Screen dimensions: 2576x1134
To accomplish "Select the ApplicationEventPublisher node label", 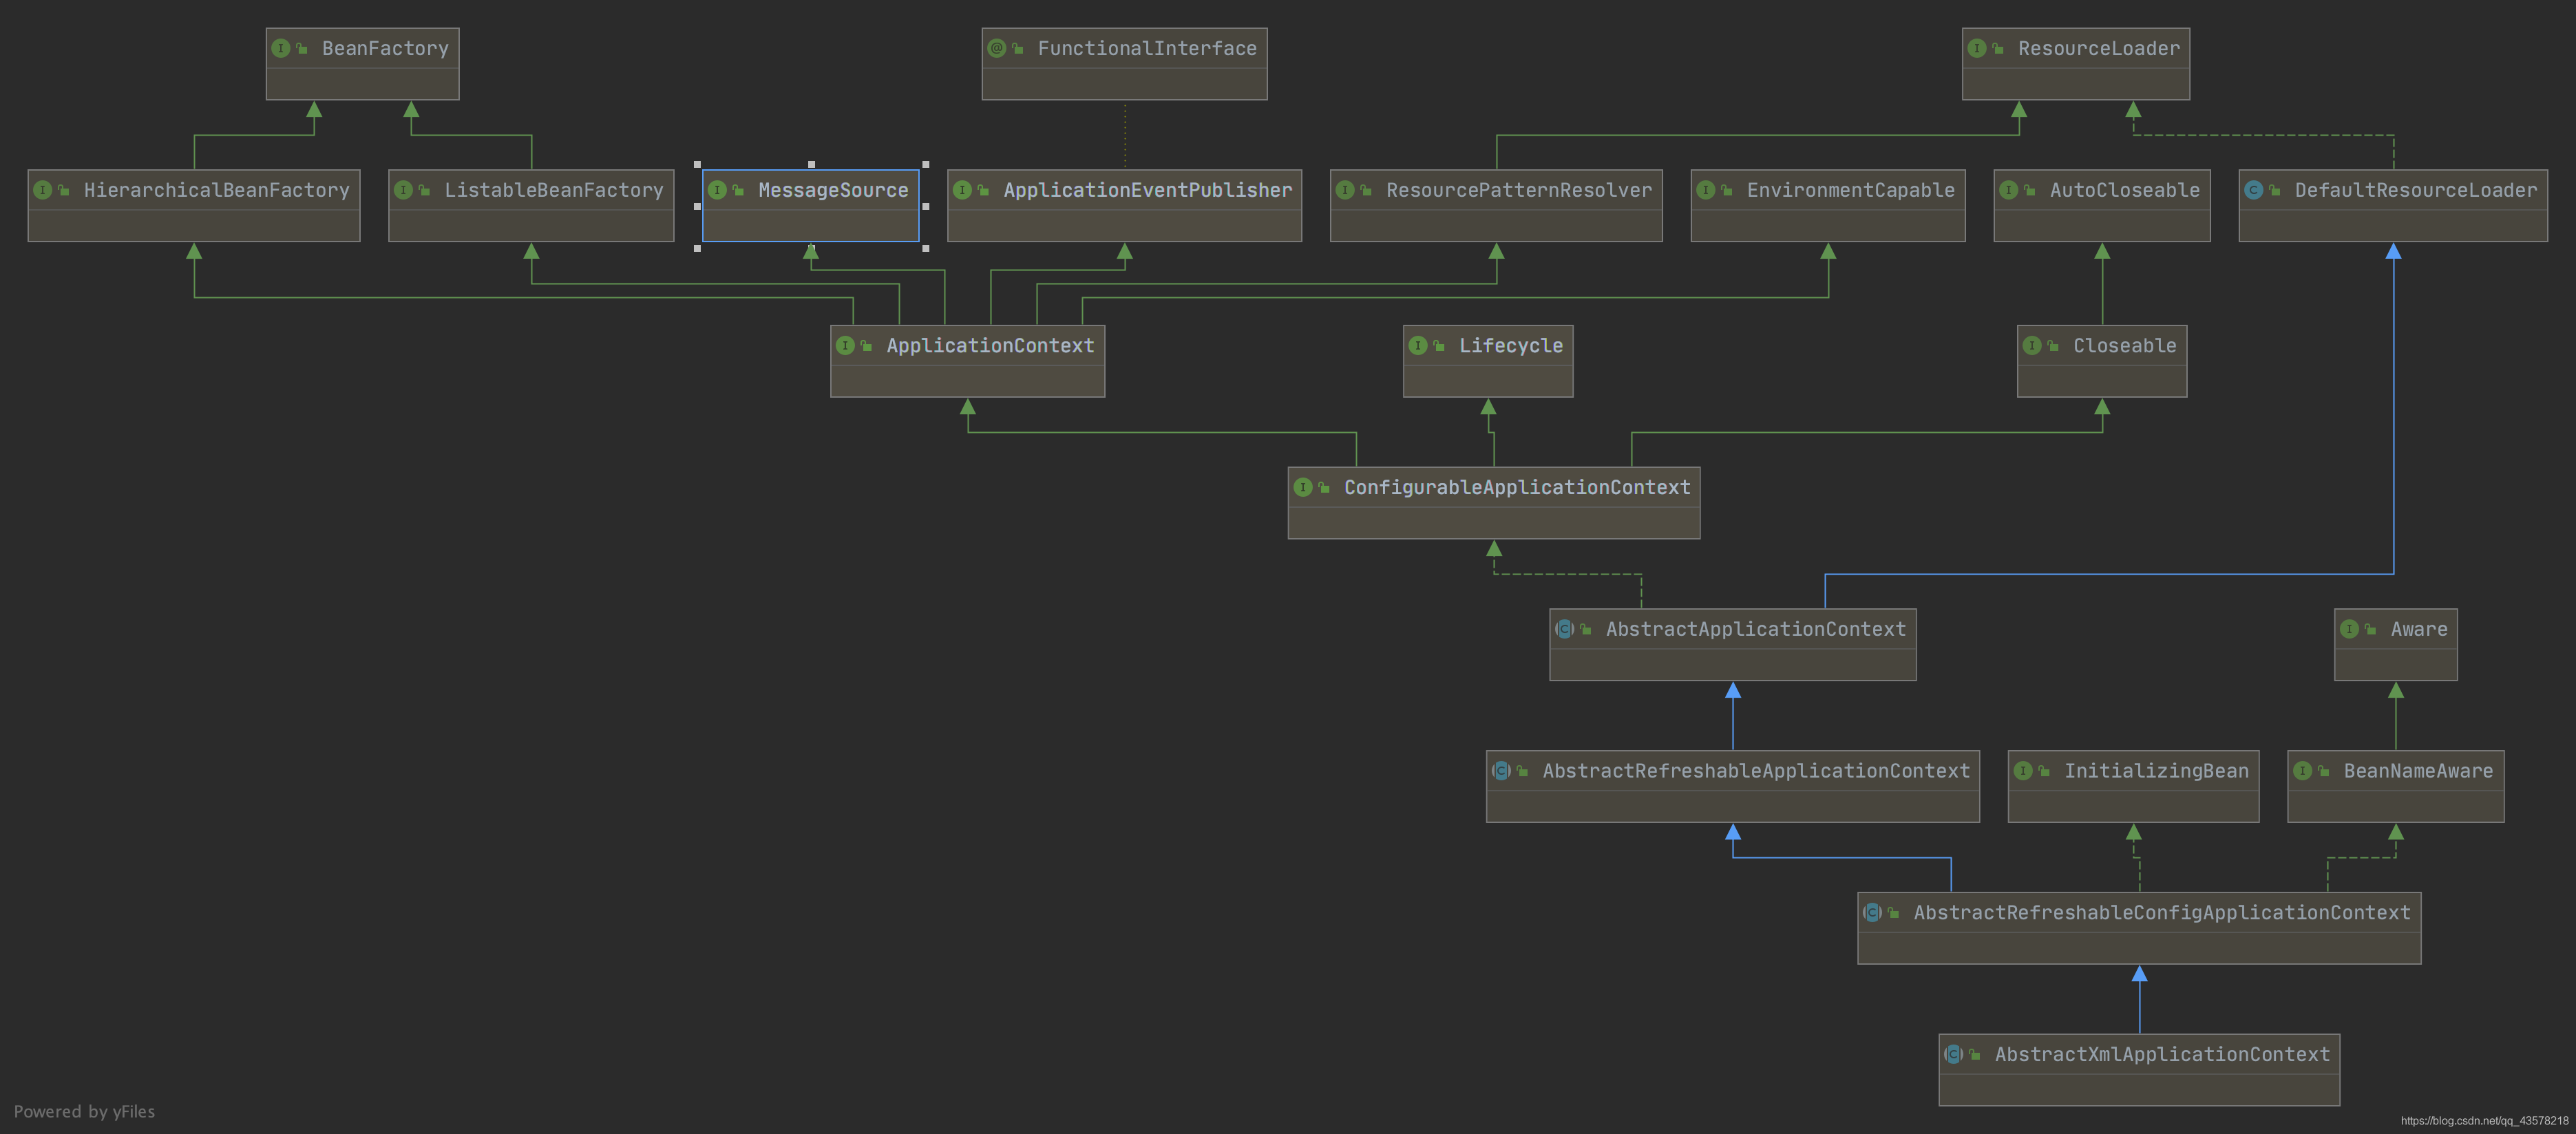I will pos(1148,190).
